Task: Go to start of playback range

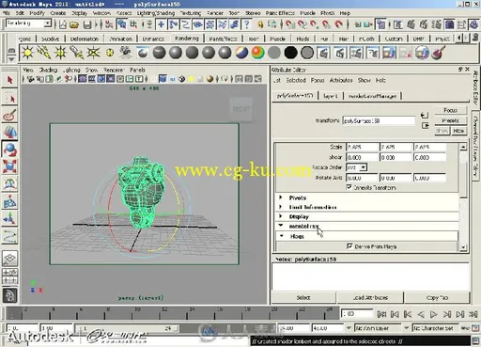Action: [381, 314]
